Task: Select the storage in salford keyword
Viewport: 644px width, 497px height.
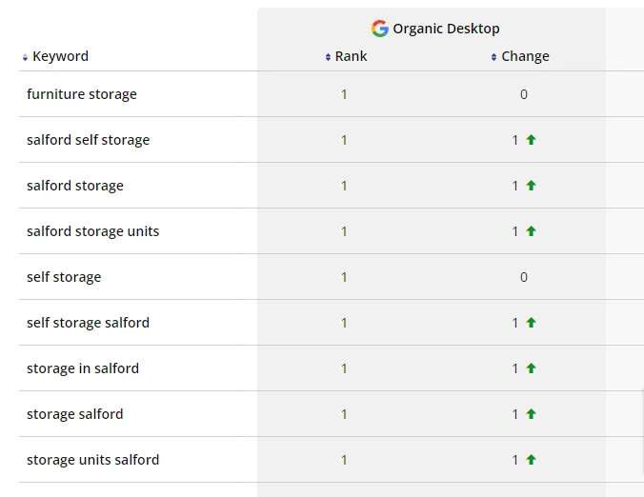Action: 83,368
